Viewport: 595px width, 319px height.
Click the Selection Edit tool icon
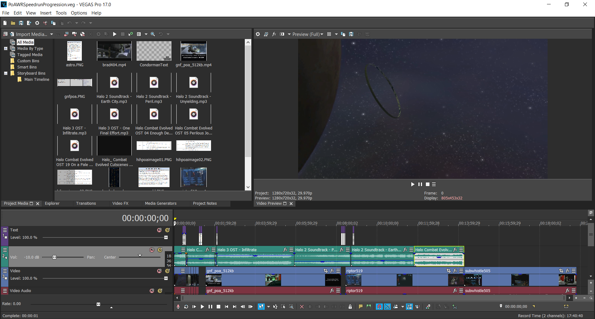283,307
